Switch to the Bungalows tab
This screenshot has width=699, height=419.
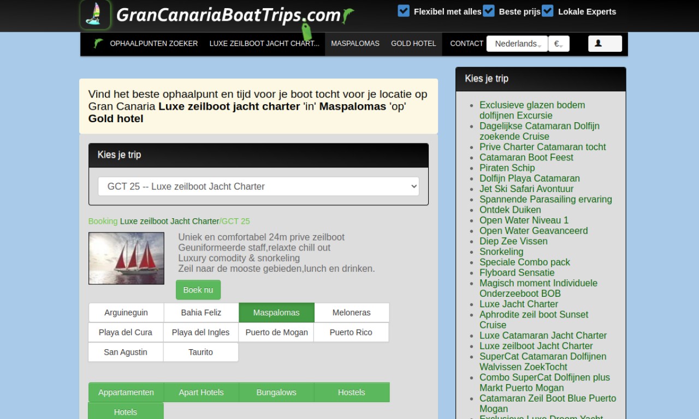point(276,392)
